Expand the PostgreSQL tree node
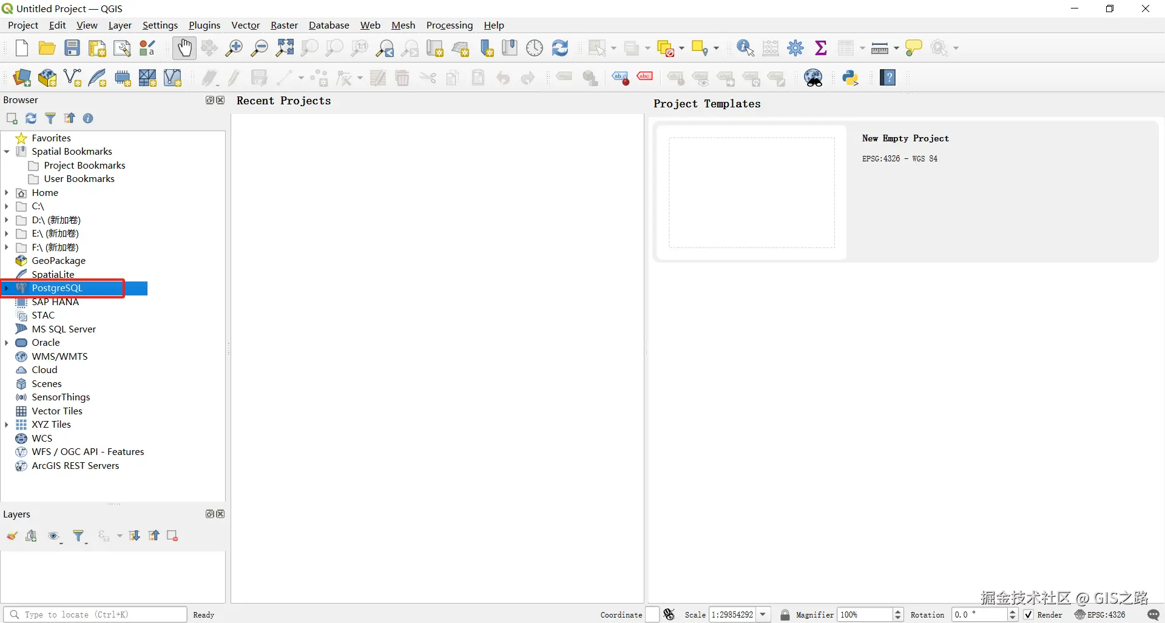The height and width of the screenshot is (623, 1165). pos(6,288)
